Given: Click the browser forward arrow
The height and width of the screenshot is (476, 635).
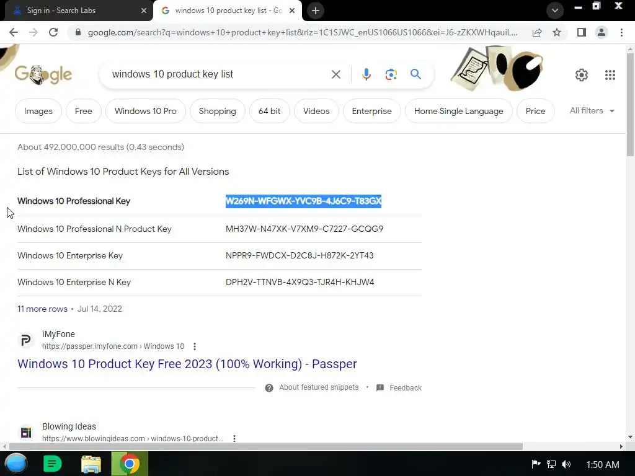Looking at the screenshot, I should pyautogui.click(x=33, y=32).
